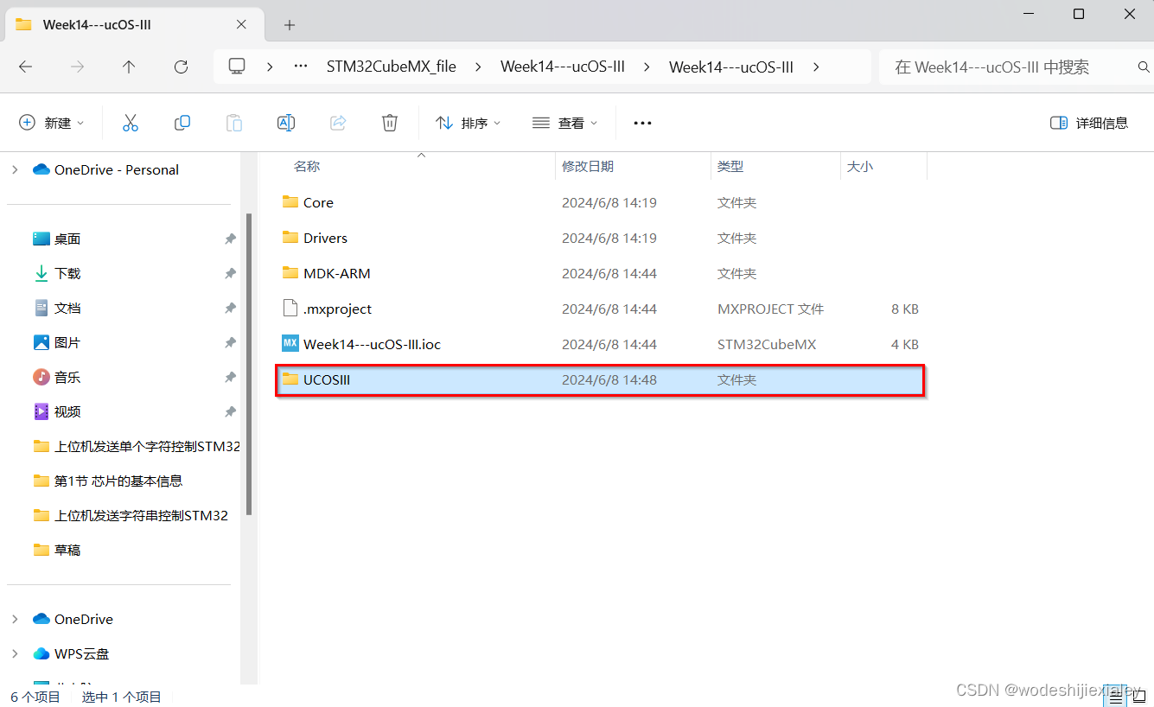Navigate forward with the right arrow
The image size is (1154, 707).
point(77,67)
